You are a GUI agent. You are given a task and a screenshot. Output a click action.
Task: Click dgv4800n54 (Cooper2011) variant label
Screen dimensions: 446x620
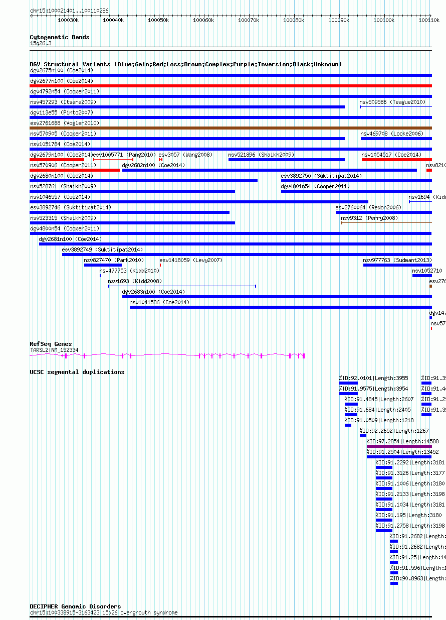tap(65, 228)
